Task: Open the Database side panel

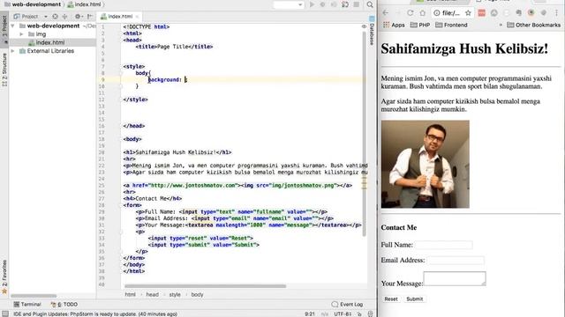Action: click(x=372, y=31)
